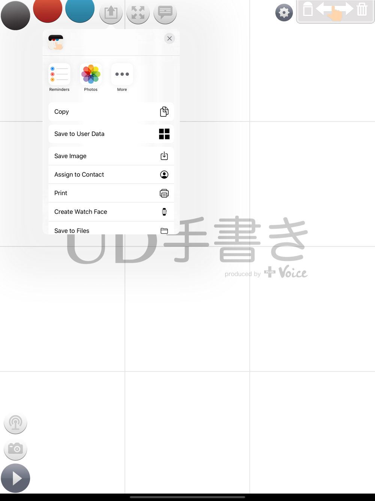Open settings gear icon
This screenshot has height=501, width=375.
(x=284, y=13)
